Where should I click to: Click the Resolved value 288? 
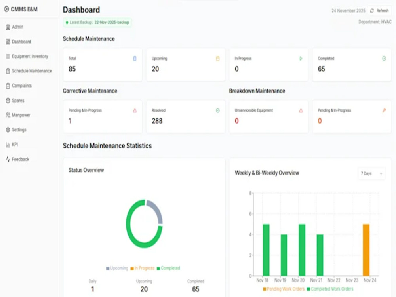tap(157, 121)
